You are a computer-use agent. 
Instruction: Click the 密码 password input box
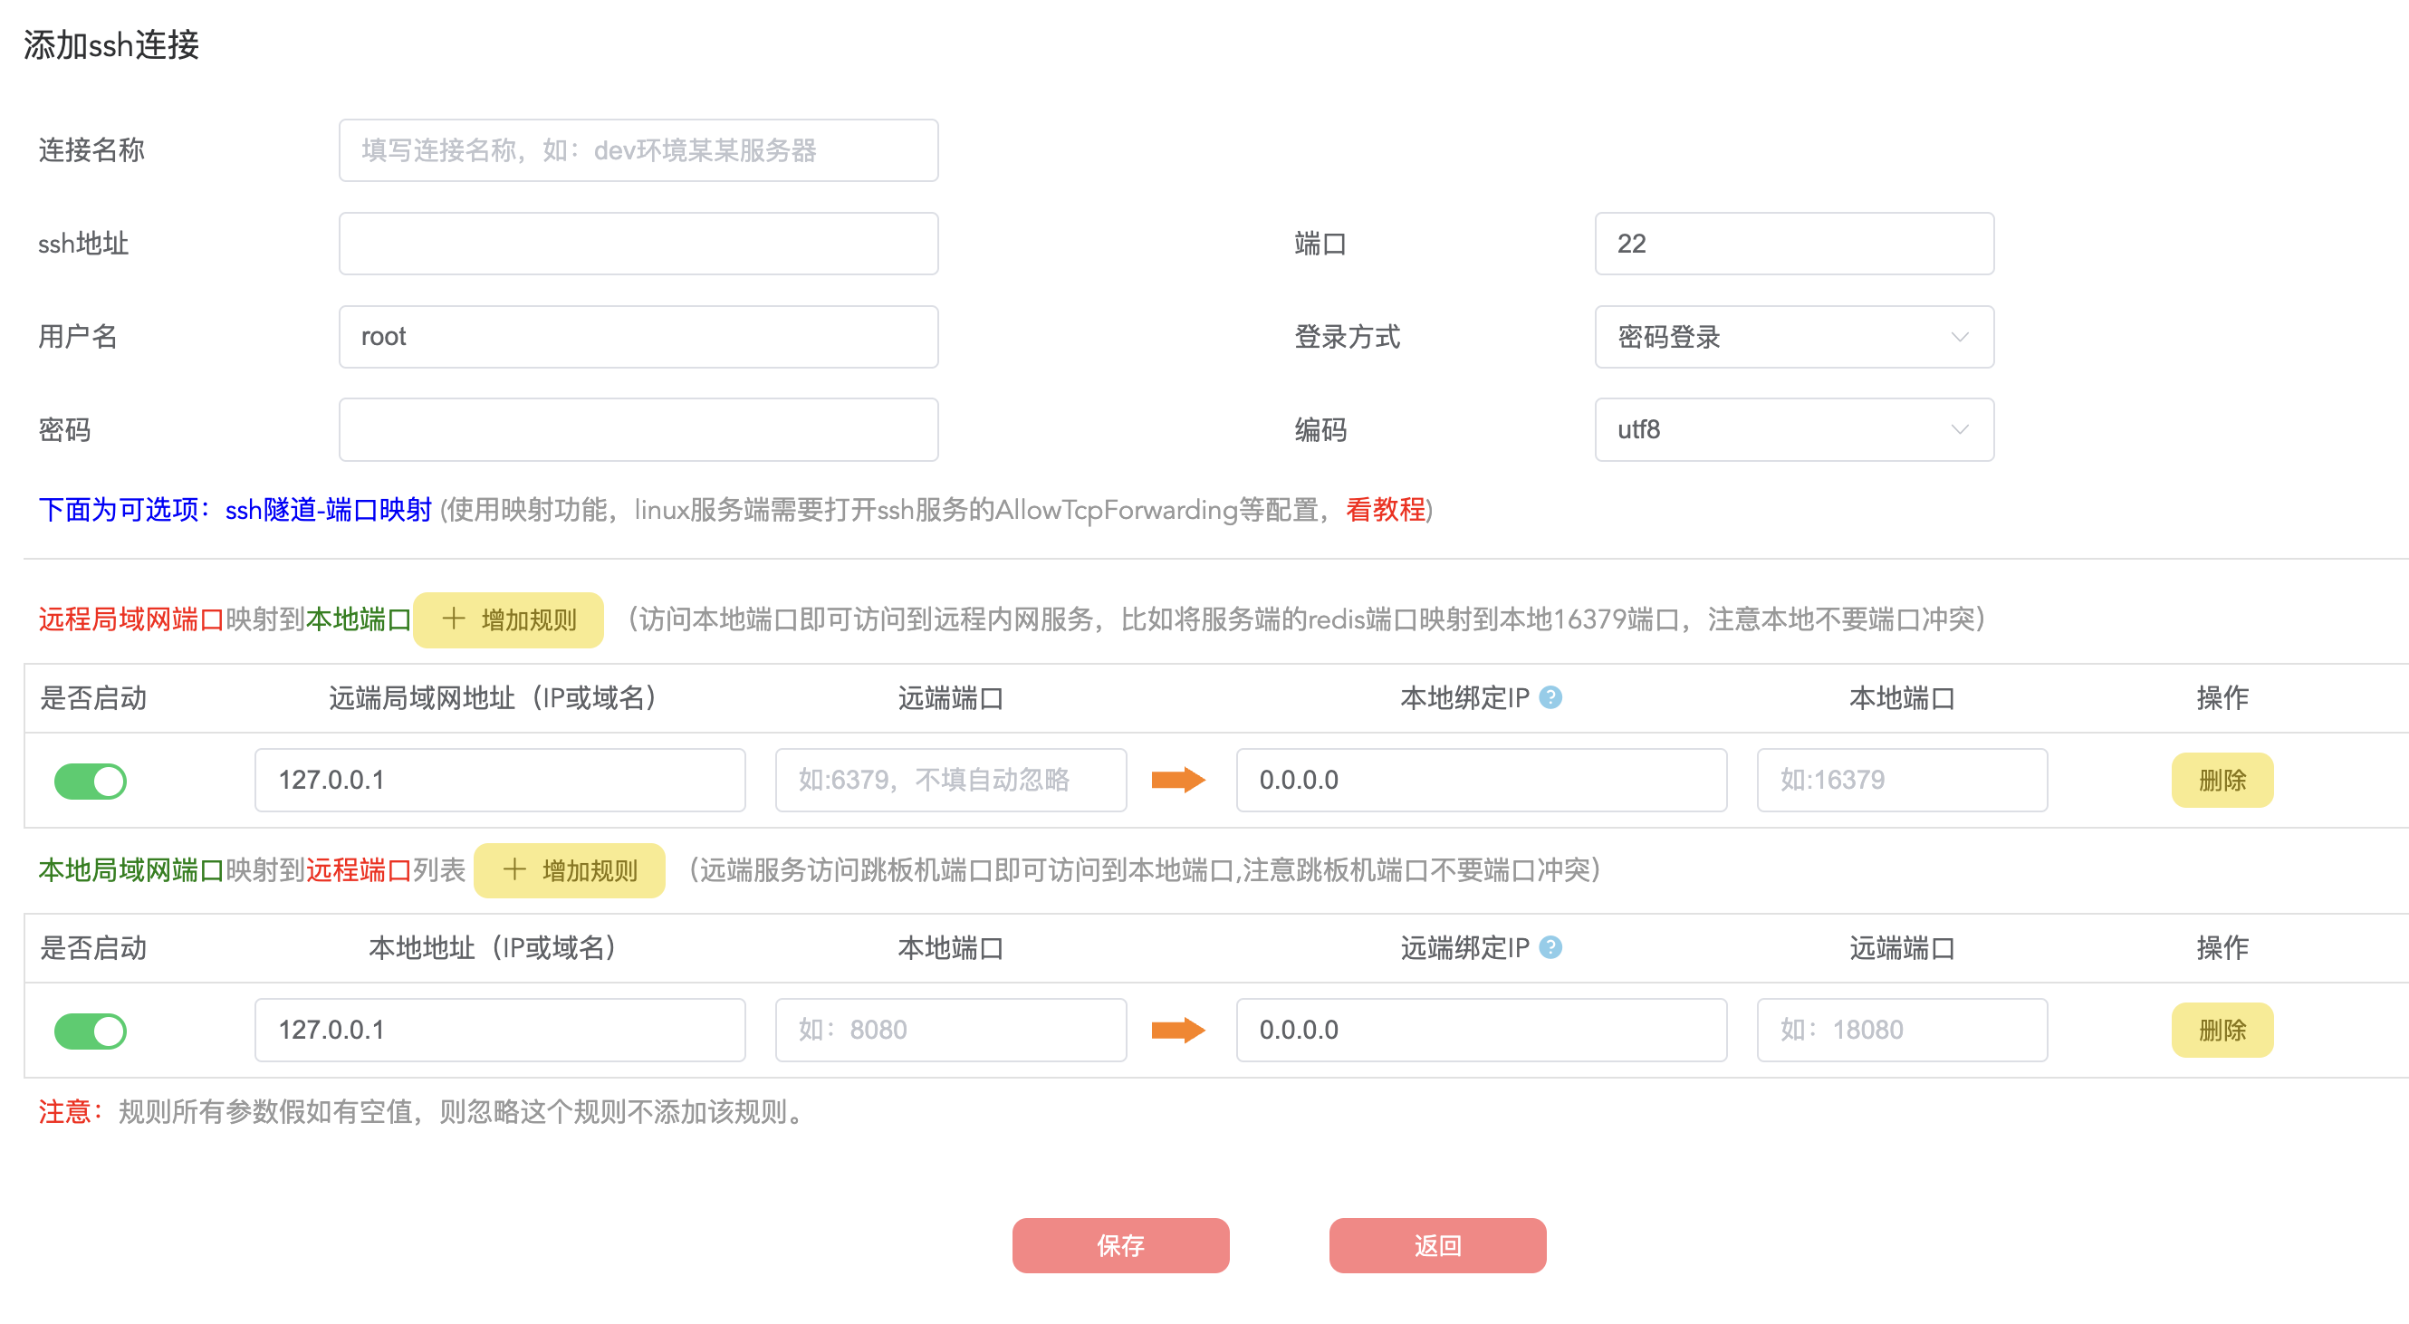(x=638, y=429)
